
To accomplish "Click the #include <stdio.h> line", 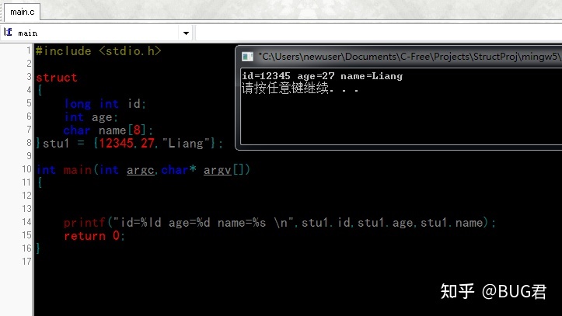I will 99,51.
